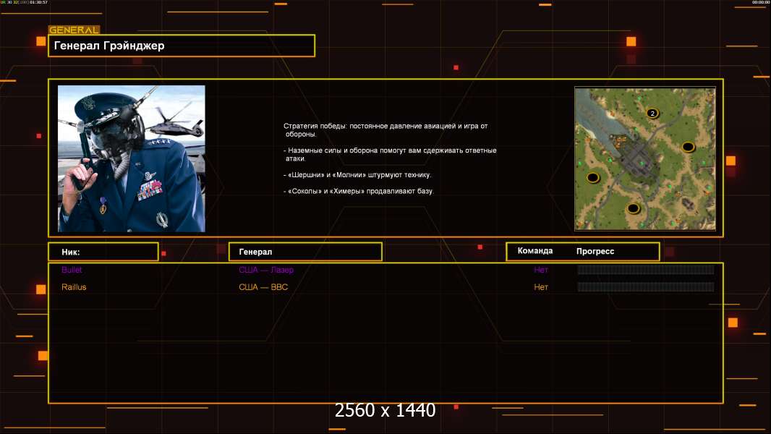Click the medal ribbons on the general's uniform
Screen dimensions: 771x434
(x=151, y=190)
